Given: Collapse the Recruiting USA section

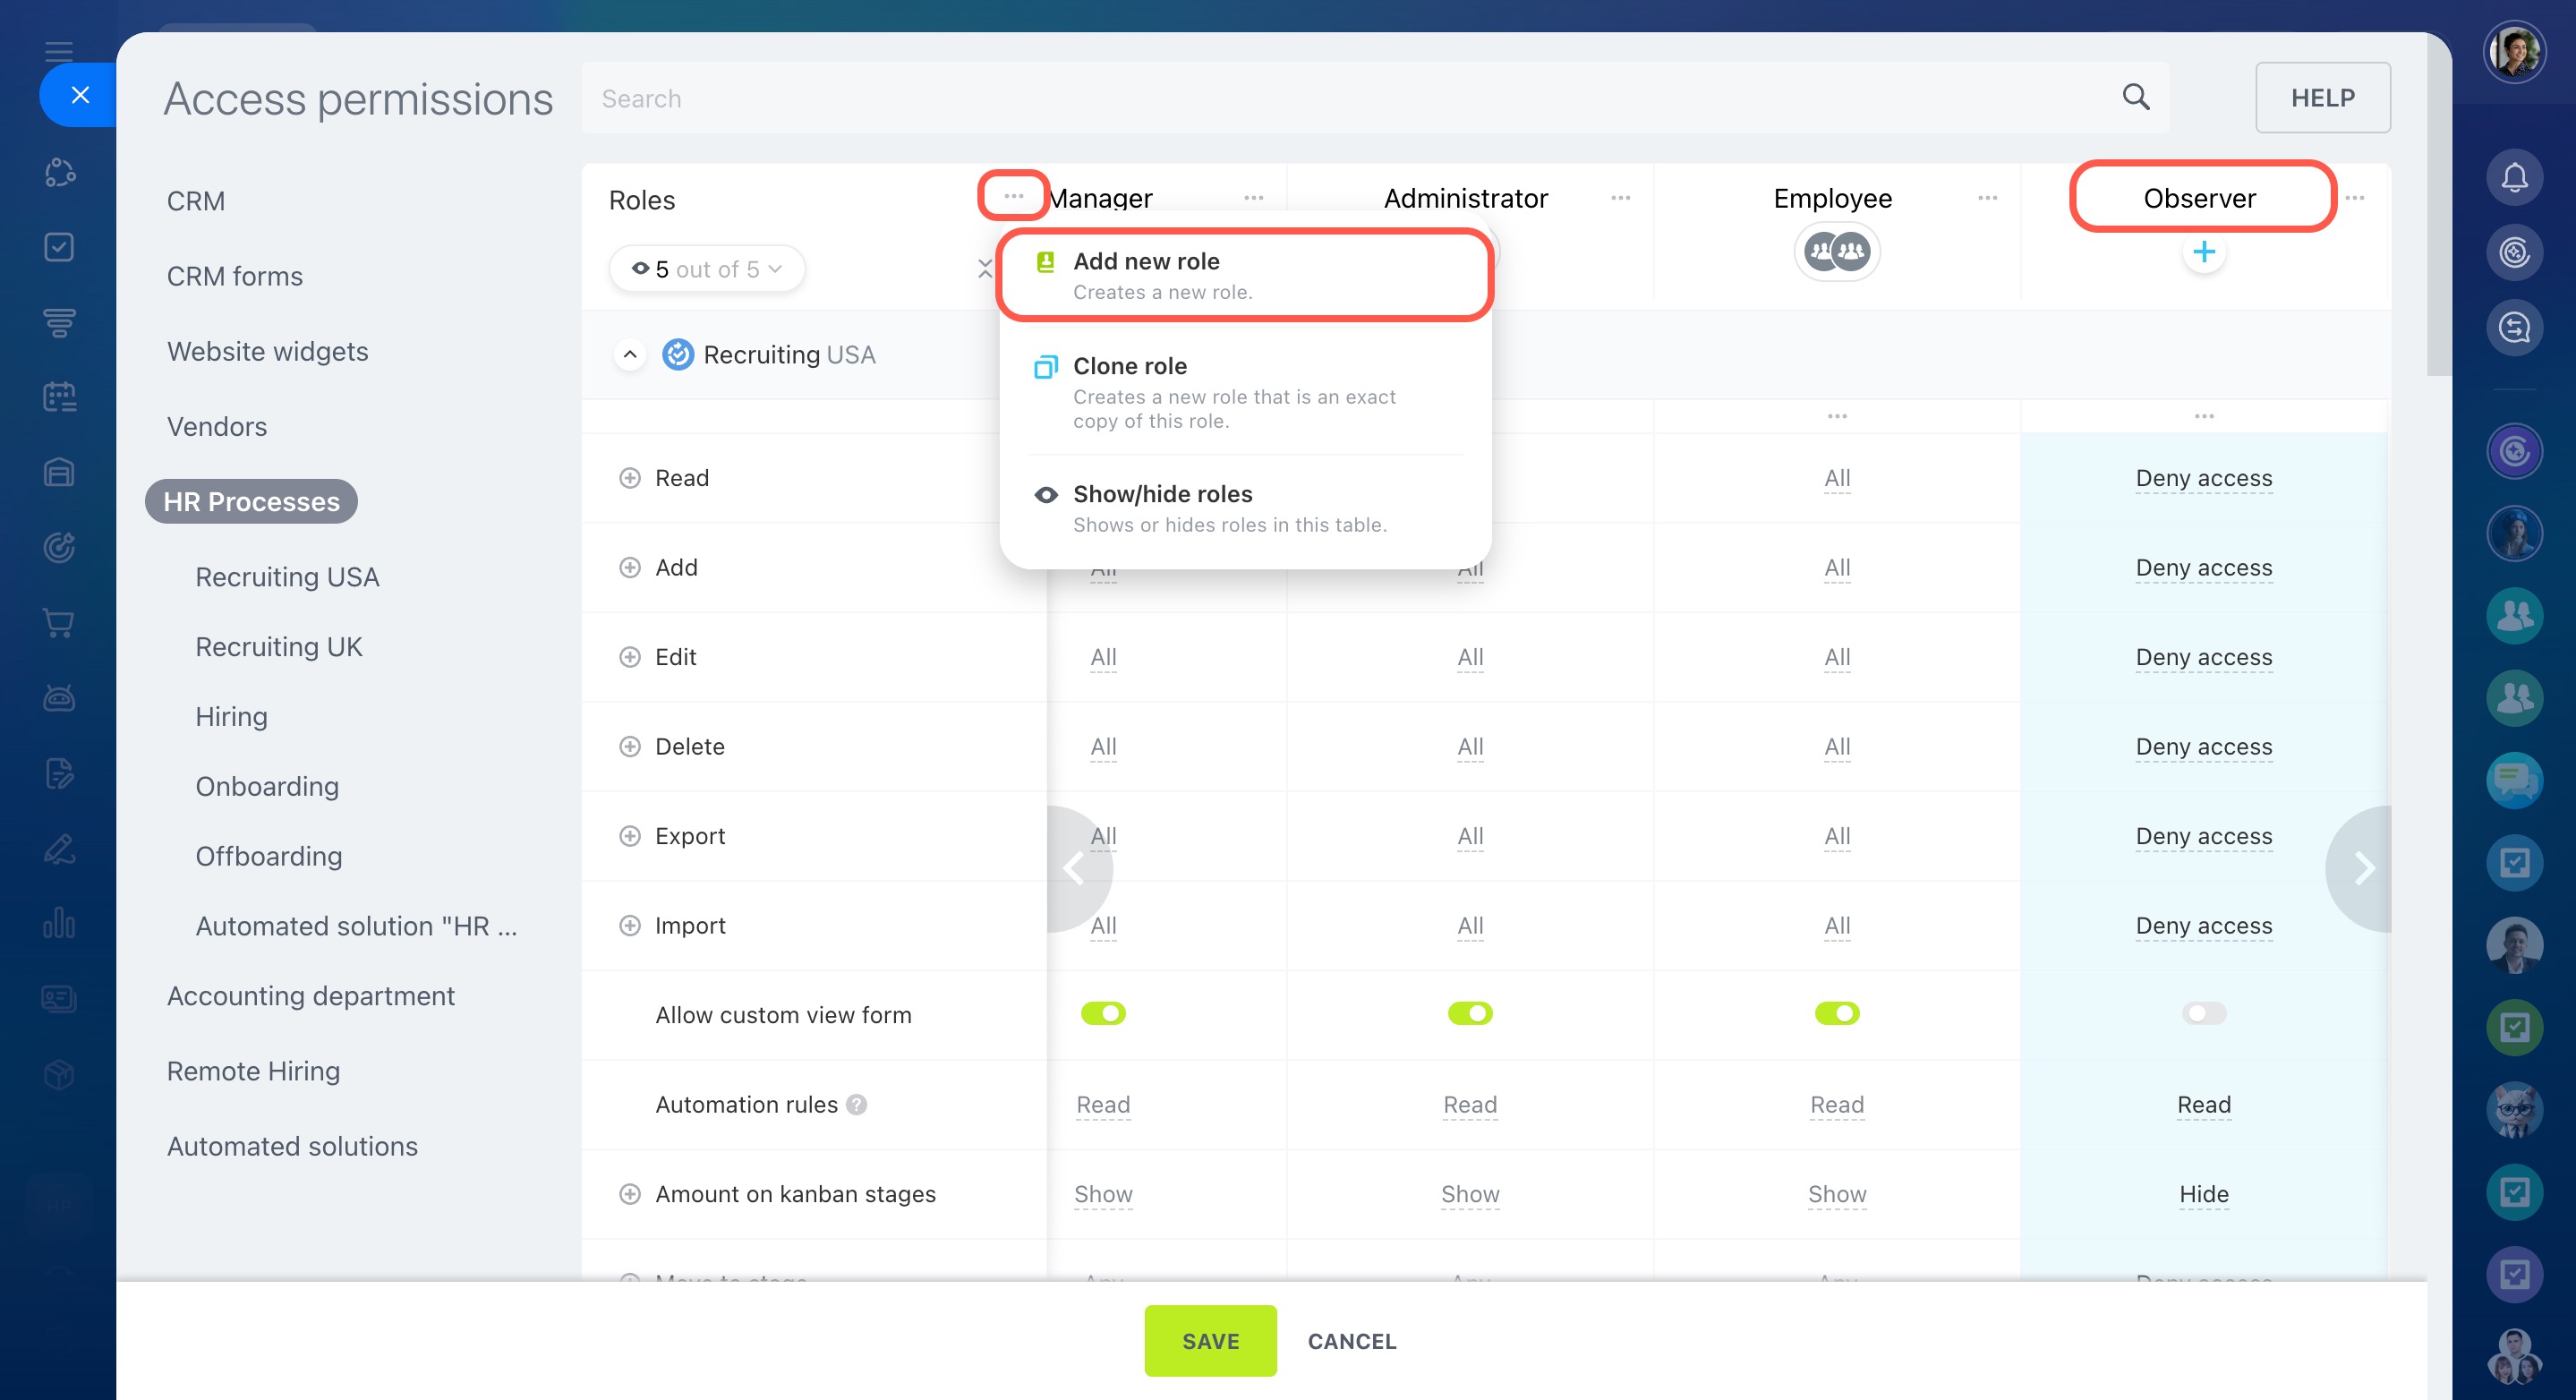Looking at the screenshot, I should 629,355.
